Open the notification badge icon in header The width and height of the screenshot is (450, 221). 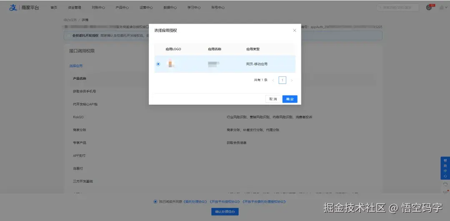(429, 7)
